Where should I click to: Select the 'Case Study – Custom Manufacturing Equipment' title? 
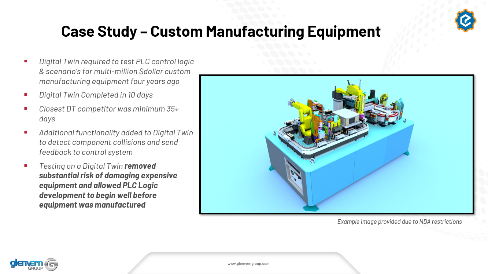pos(221,32)
